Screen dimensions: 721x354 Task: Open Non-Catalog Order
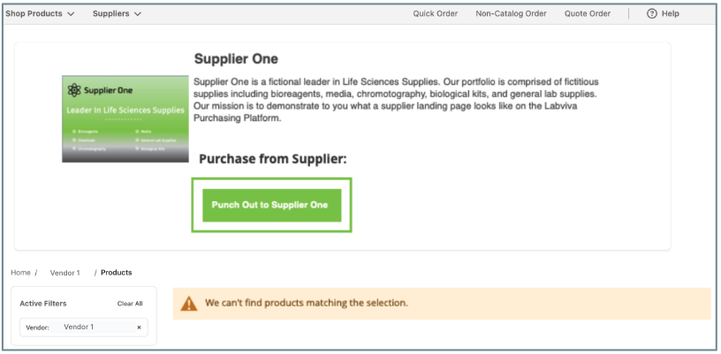click(511, 14)
